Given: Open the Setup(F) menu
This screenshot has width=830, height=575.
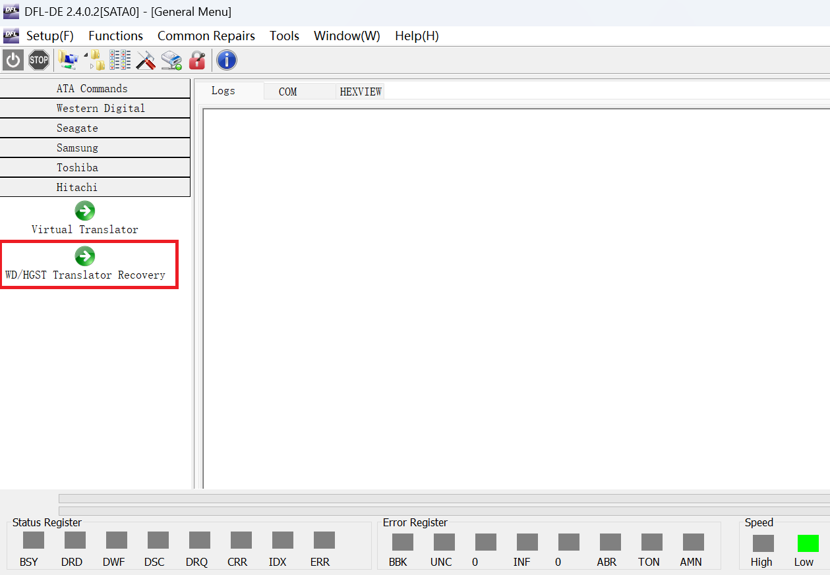Looking at the screenshot, I should pyautogui.click(x=50, y=36).
